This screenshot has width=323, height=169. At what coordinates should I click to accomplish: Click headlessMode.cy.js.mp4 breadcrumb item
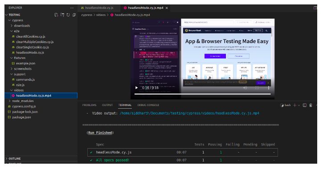point(132,15)
